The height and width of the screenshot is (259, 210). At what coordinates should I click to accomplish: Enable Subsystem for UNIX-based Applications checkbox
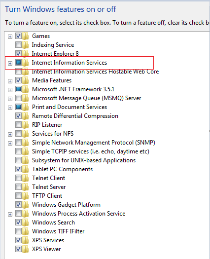pos(18,160)
